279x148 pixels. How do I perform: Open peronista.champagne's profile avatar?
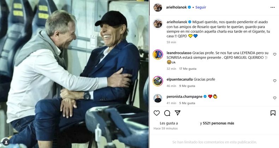(x=158, y=98)
